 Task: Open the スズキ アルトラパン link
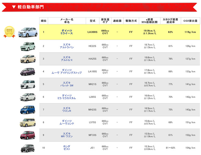coord(67,46)
